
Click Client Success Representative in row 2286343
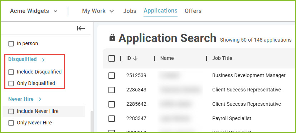pos(247,90)
